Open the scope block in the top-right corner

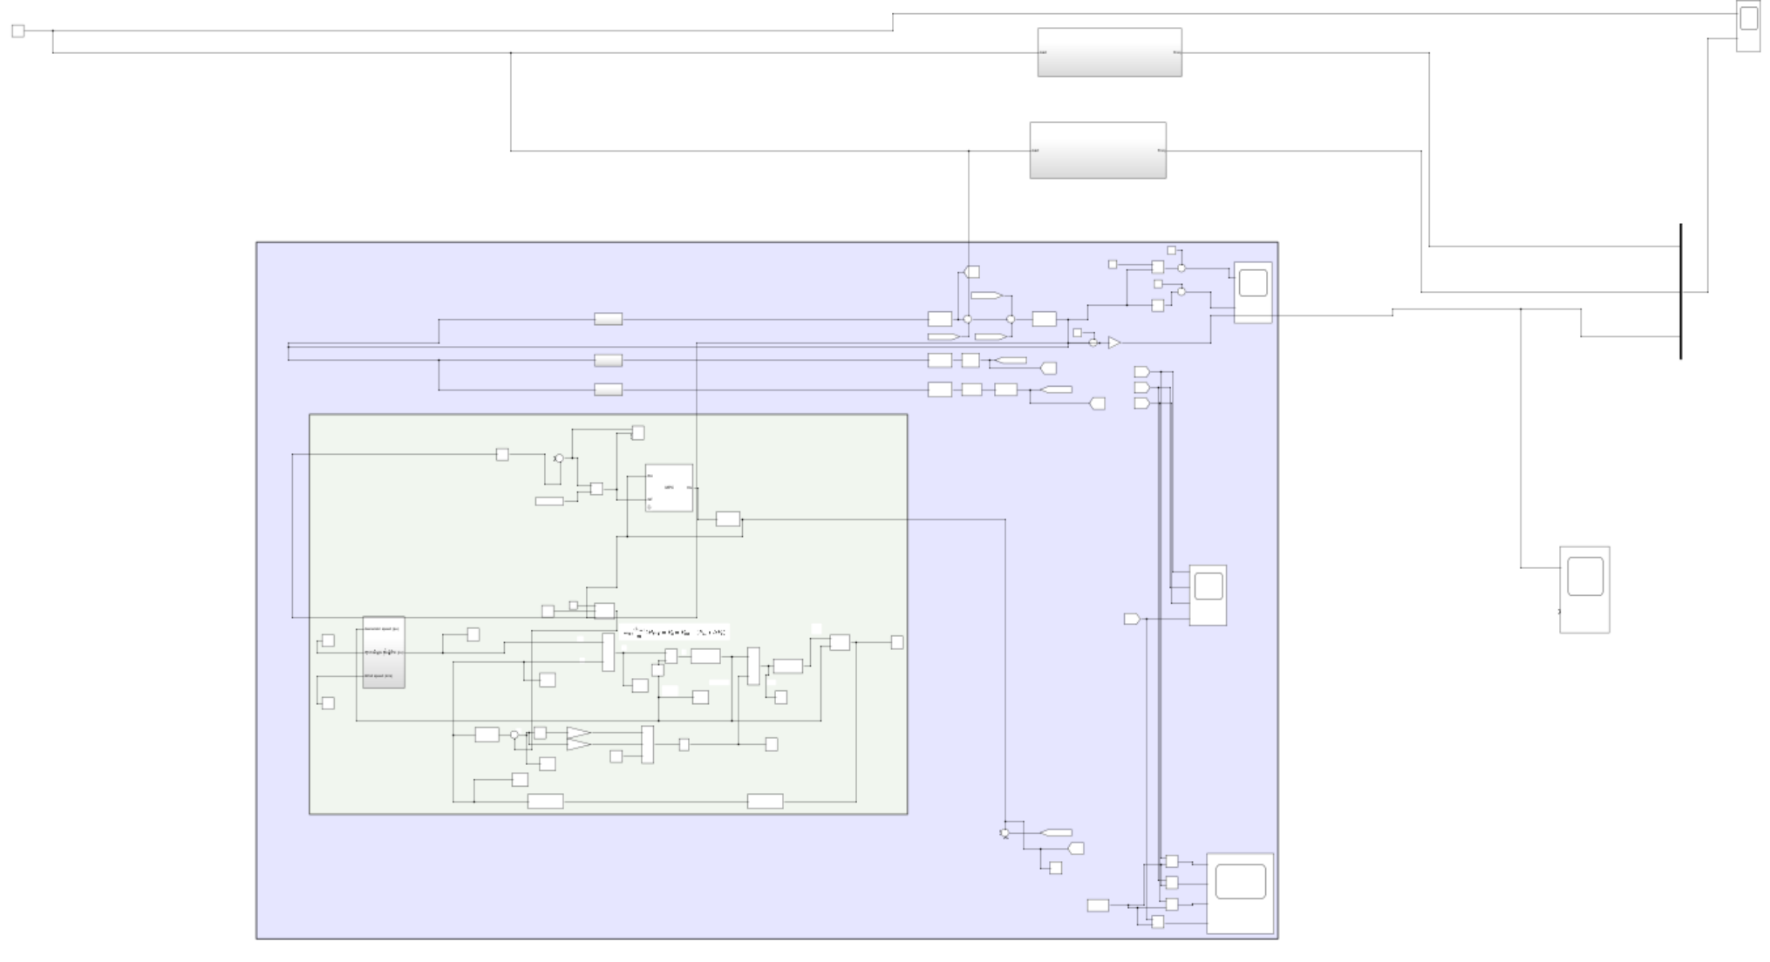[1748, 27]
